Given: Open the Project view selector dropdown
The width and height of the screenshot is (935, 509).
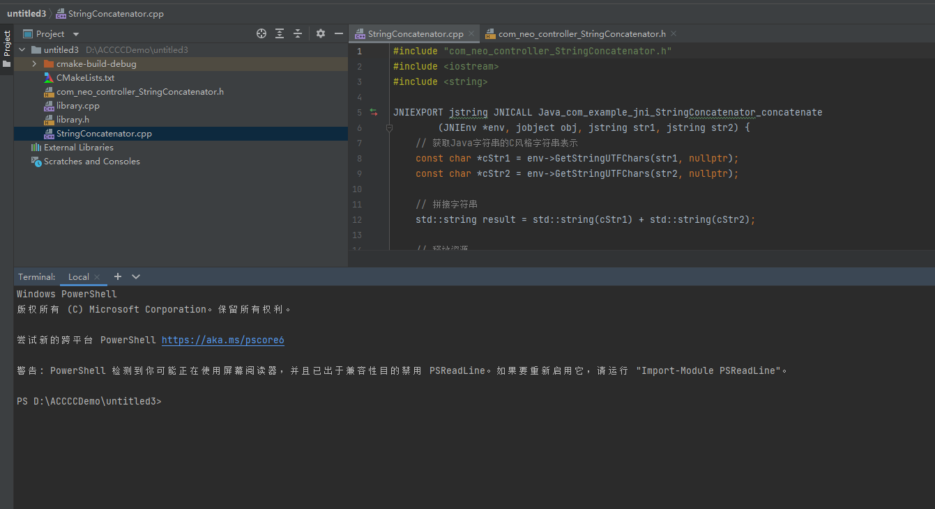Looking at the screenshot, I should pos(76,34).
